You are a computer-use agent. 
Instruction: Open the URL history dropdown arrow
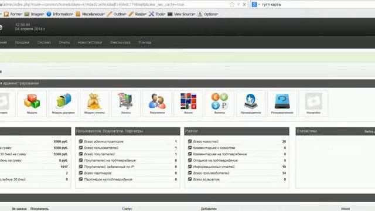click(x=238, y=5)
